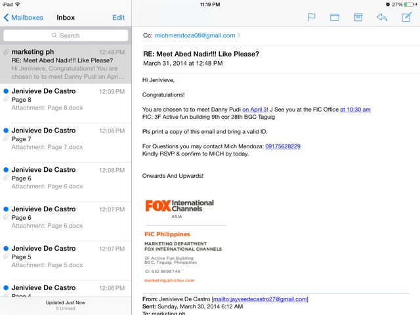The width and height of the screenshot is (420, 315).
Task: Move message to a folder
Action: [335, 18]
